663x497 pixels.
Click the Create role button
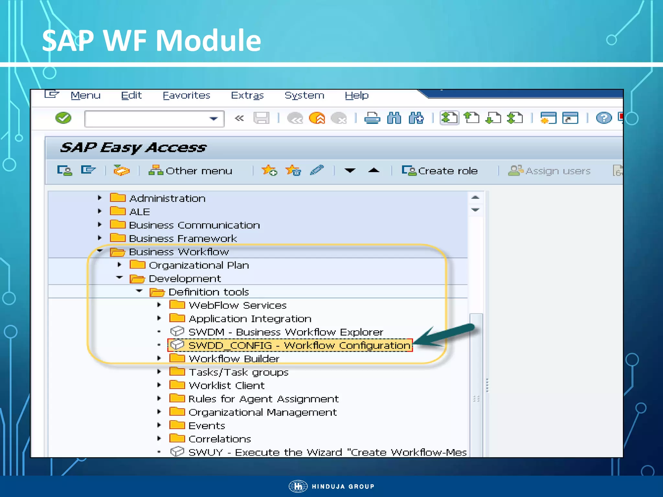click(x=440, y=171)
